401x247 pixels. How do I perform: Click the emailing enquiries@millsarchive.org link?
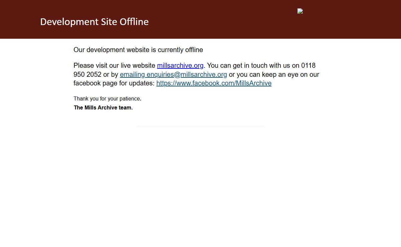click(x=173, y=74)
